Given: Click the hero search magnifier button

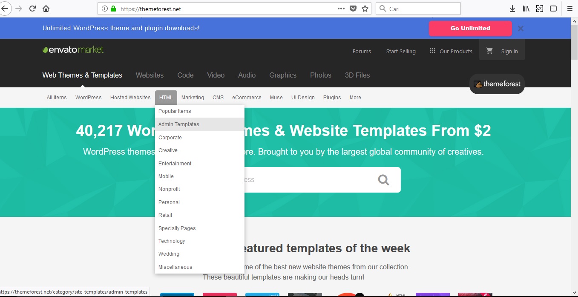Looking at the screenshot, I should (383, 180).
